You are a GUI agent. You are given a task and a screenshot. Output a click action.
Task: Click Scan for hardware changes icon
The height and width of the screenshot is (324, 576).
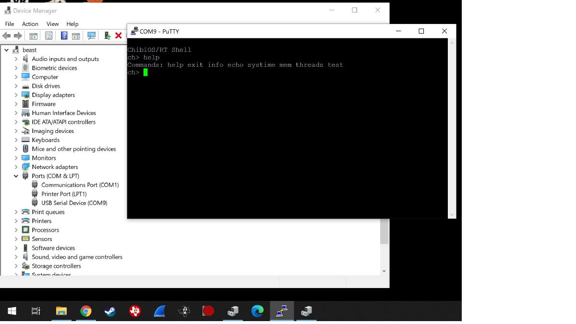[x=91, y=36]
